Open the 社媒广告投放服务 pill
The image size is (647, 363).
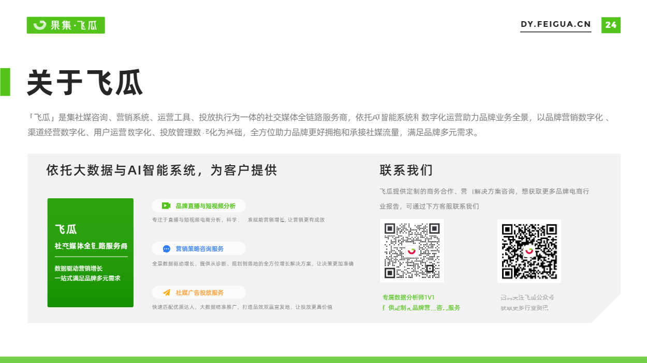tap(199, 292)
